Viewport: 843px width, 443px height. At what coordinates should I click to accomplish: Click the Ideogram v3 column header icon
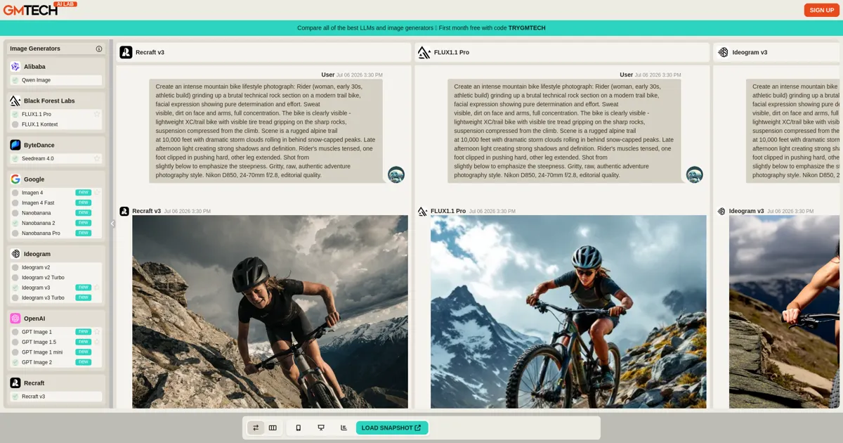(723, 52)
